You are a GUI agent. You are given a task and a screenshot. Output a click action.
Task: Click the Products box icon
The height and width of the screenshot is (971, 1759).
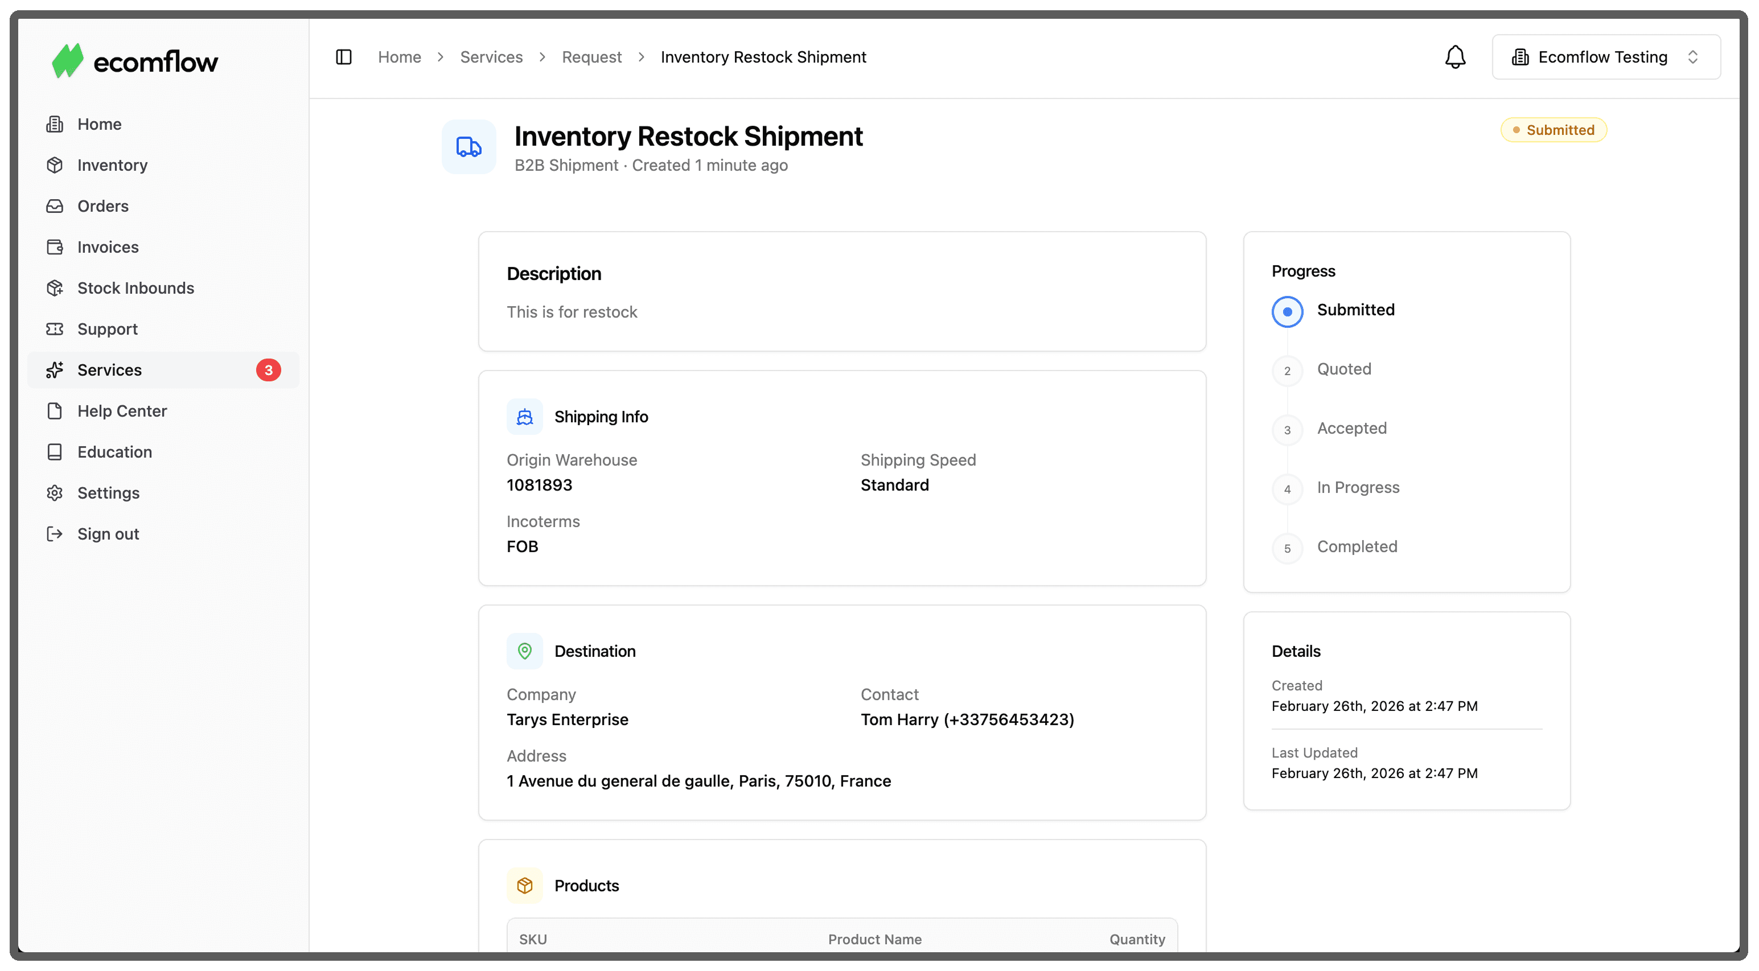pos(524,885)
